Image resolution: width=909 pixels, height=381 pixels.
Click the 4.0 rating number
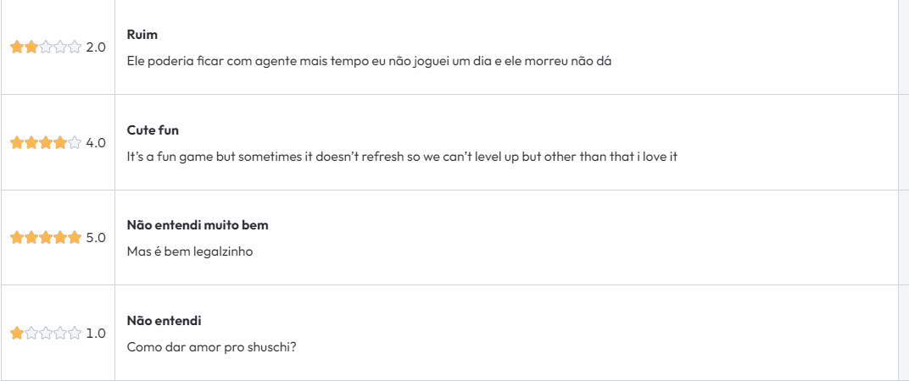[96, 142]
